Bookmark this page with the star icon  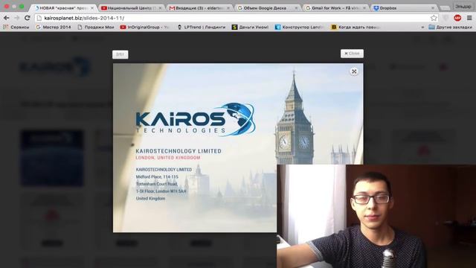coord(434,18)
